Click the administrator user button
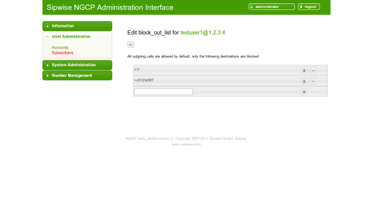This screenshot has width=373, height=211. click(272, 7)
